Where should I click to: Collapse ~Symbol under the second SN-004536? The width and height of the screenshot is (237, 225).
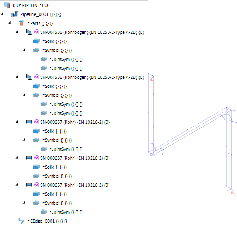pos(24,95)
